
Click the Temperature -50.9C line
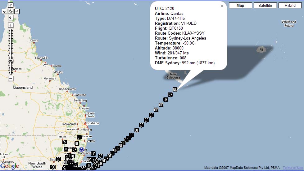click(x=175, y=43)
